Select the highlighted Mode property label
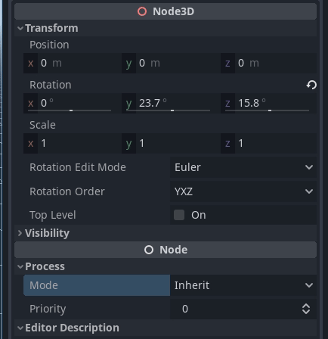This screenshot has width=328, height=339. coord(97,285)
